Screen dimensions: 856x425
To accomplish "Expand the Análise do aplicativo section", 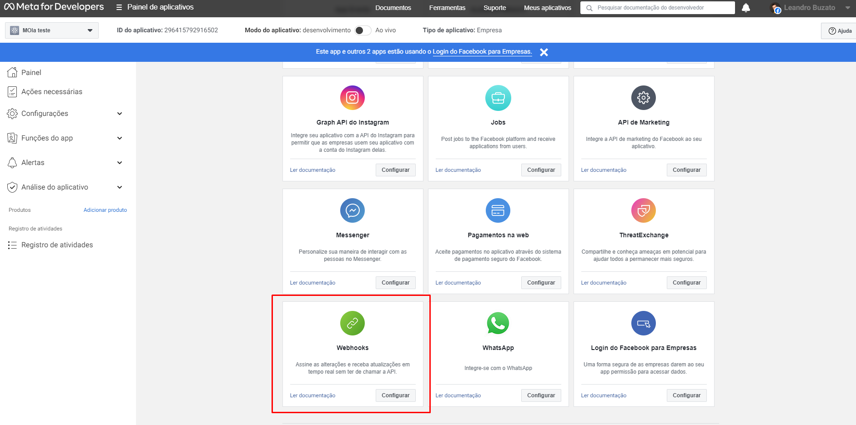I will tap(120, 187).
